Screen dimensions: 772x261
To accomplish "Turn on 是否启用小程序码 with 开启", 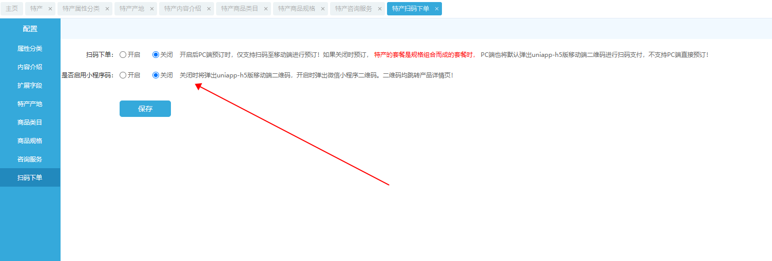I will [123, 75].
